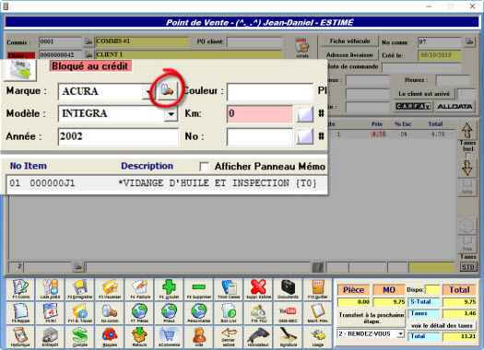
Task: Click Transfert à la prochaine étape
Action: [372, 318]
